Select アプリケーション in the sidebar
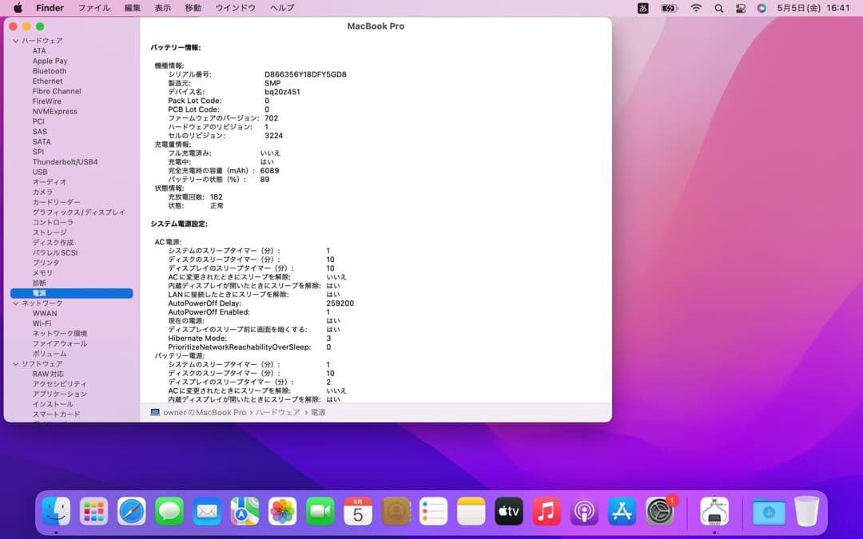 click(x=59, y=394)
